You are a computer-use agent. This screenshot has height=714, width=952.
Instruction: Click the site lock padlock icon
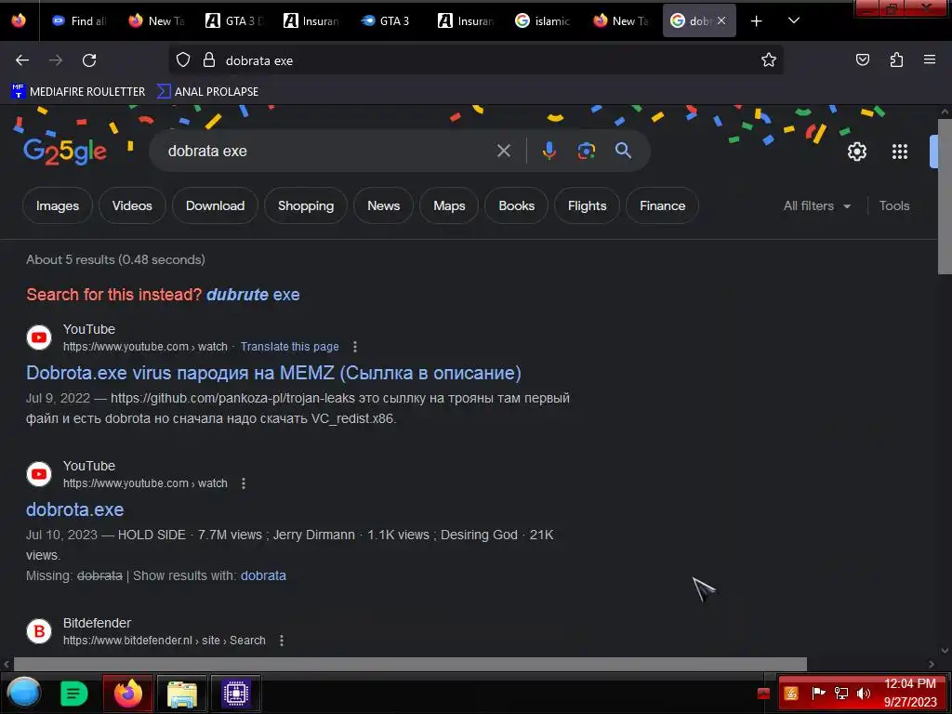click(209, 60)
